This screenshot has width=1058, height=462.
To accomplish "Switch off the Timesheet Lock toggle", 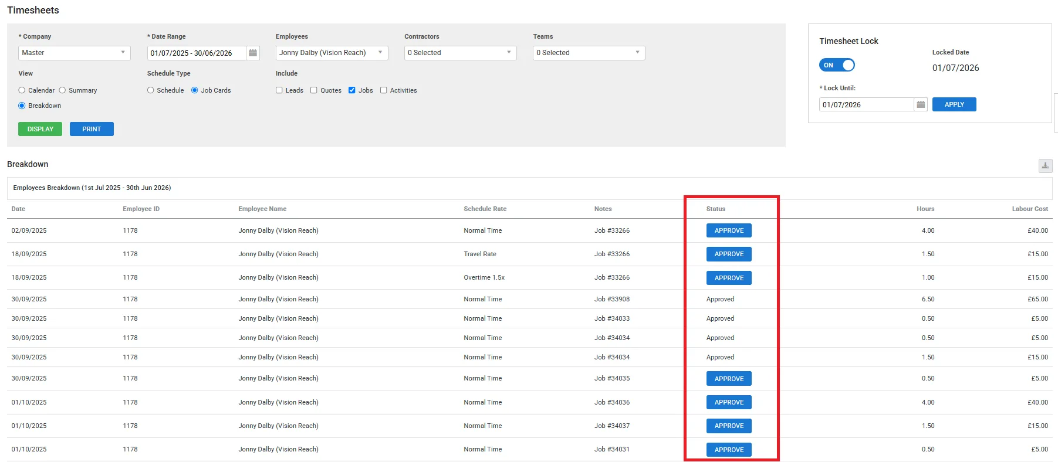I will coord(837,65).
